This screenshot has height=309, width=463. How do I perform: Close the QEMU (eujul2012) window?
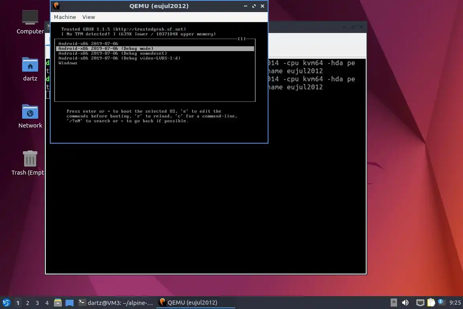pyautogui.click(x=262, y=6)
